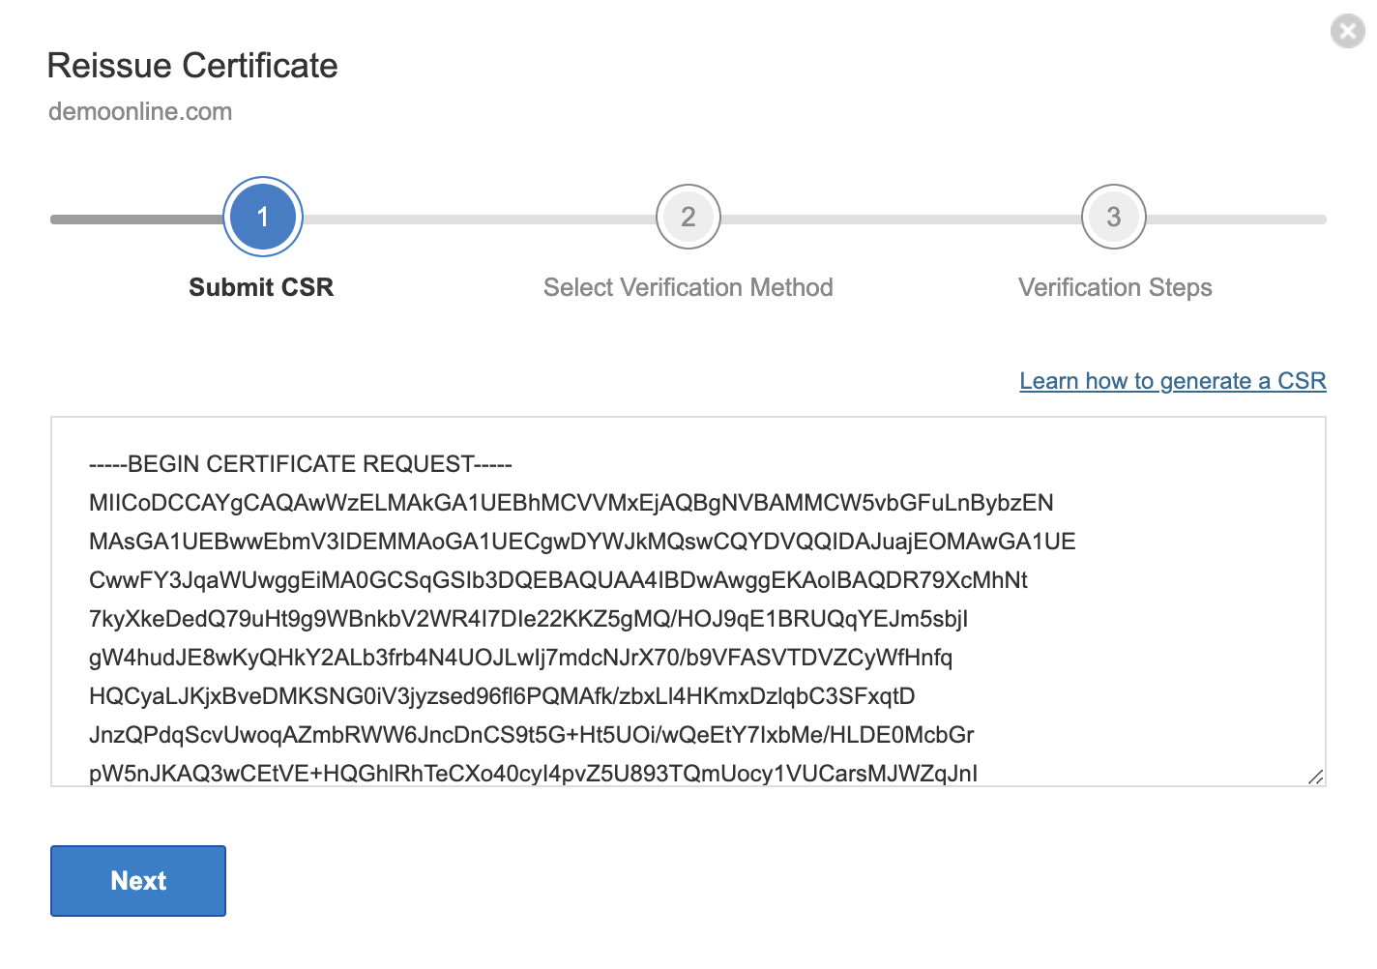This screenshot has height=969, width=1377.
Task: Open the Verification Steps stage
Action: point(1115,287)
